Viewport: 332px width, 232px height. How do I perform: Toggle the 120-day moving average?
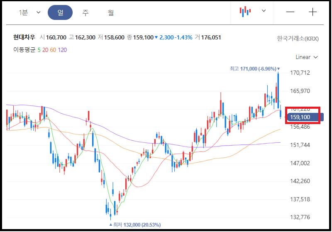[x=62, y=50]
